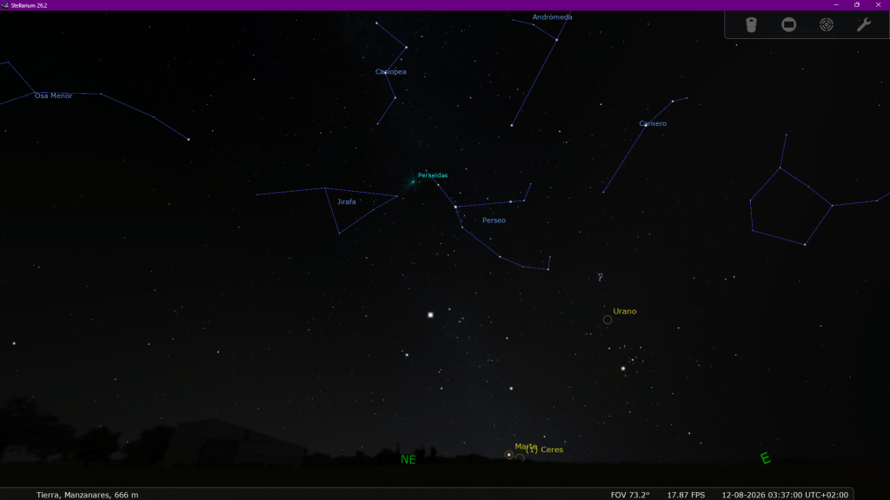Select the Perseidas meteor radiant marker
Viewport: 890px width, 500px height.
[x=413, y=181]
